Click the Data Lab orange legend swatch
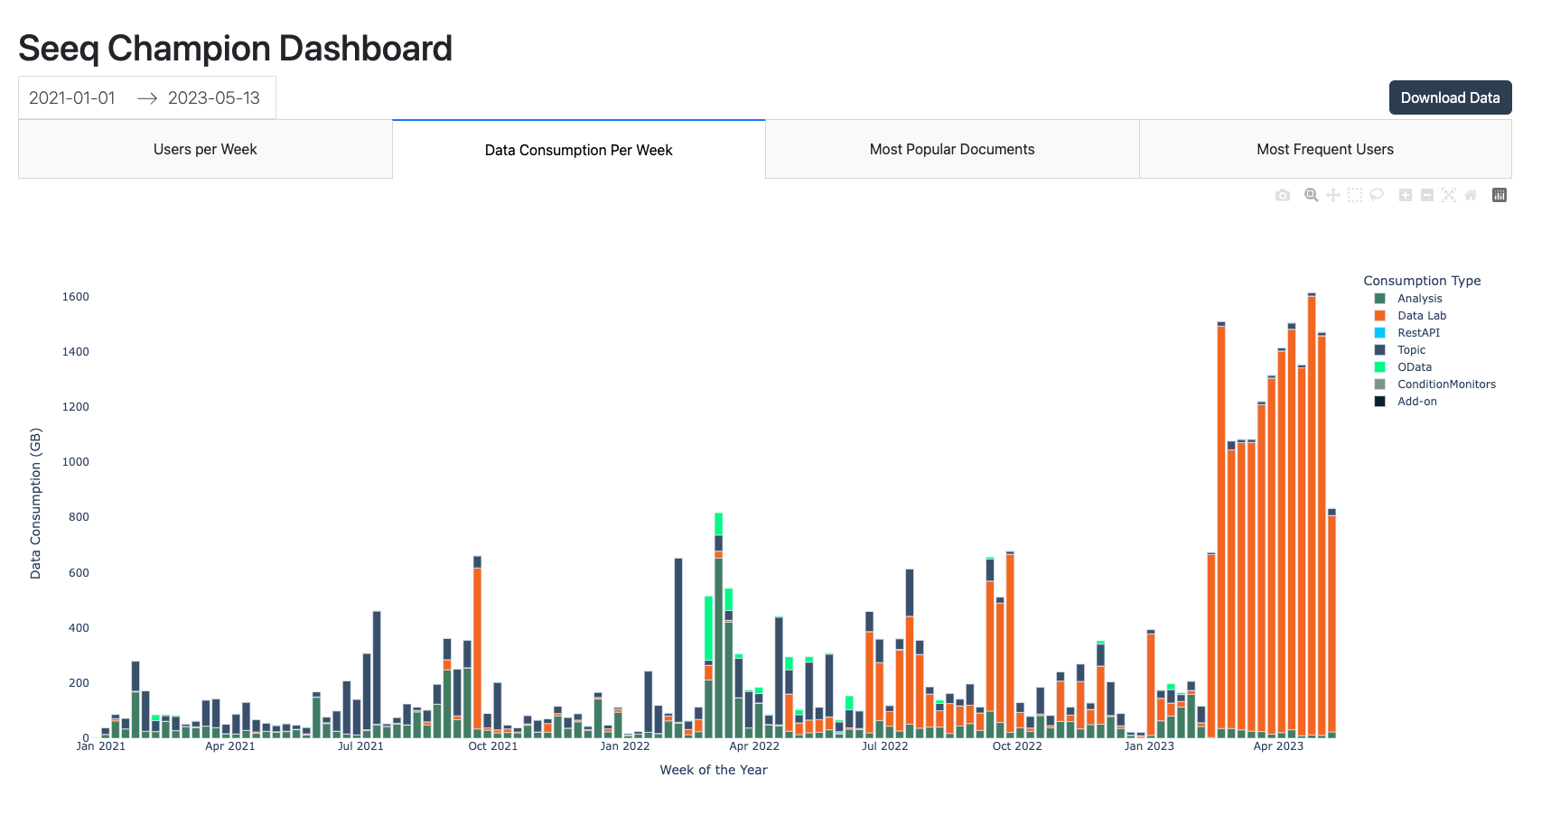Viewport: 1551px width, 824px height. 1380,316
